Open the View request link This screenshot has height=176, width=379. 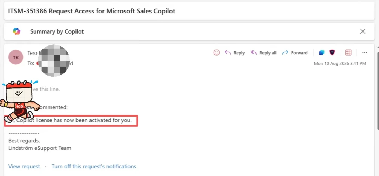click(x=24, y=166)
